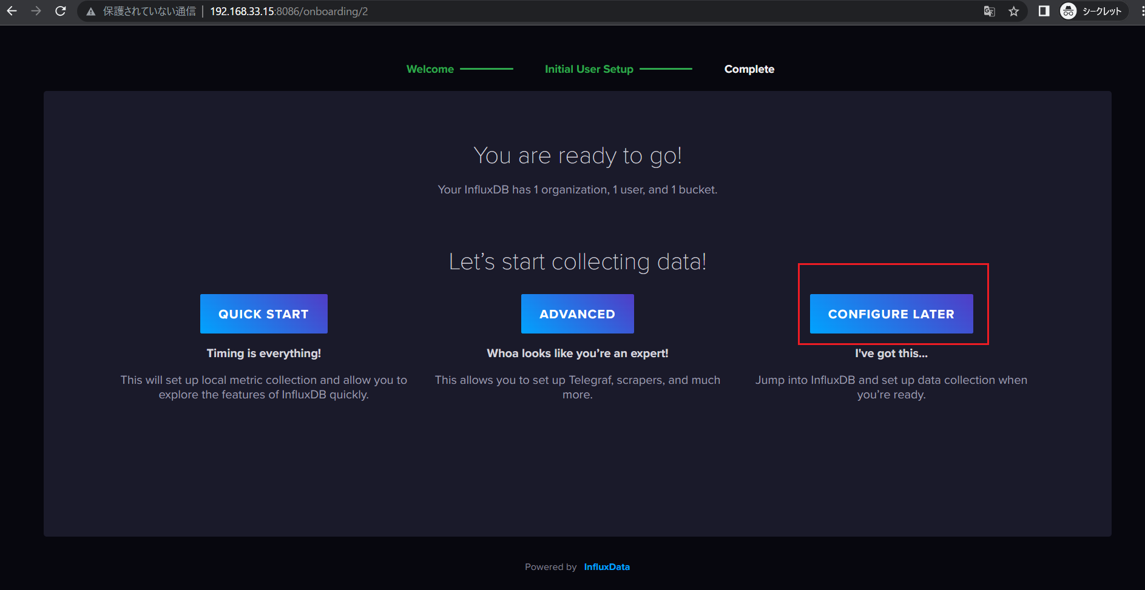1145x590 pixels.
Task: Go to the Welcome onboarding step
Action: [430, 69]
